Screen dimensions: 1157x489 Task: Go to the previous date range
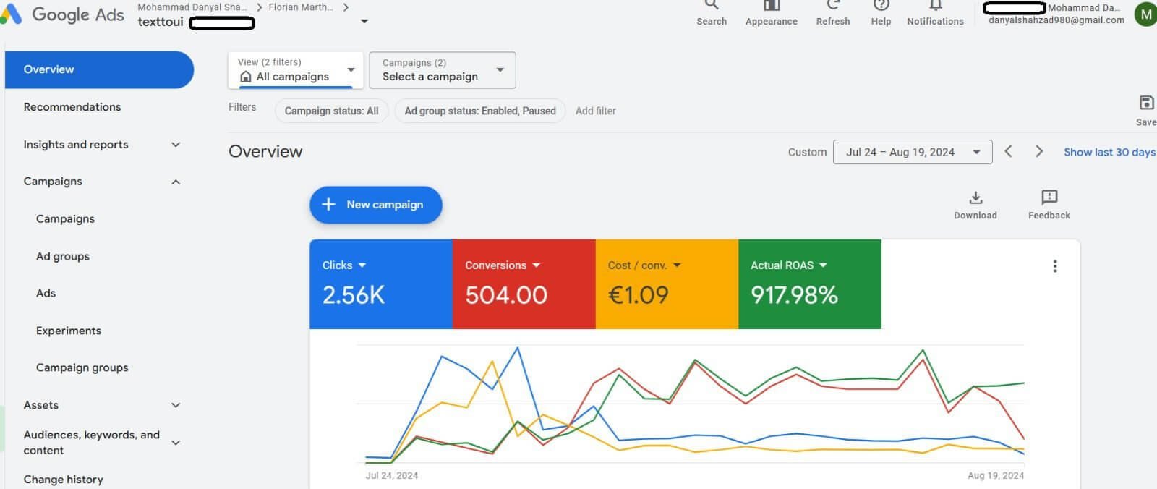tap(1008, 151)
